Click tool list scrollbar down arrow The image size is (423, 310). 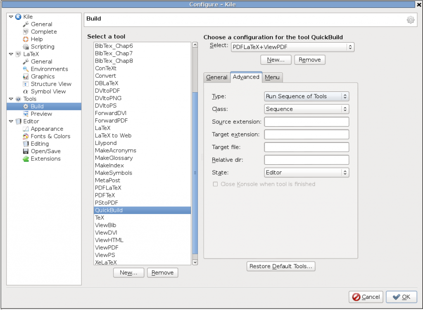pyautogui.click(x=195, y=262)
